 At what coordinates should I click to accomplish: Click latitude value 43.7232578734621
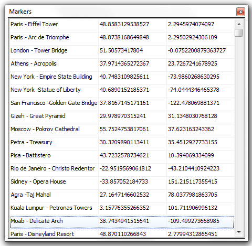click(124, 155)
